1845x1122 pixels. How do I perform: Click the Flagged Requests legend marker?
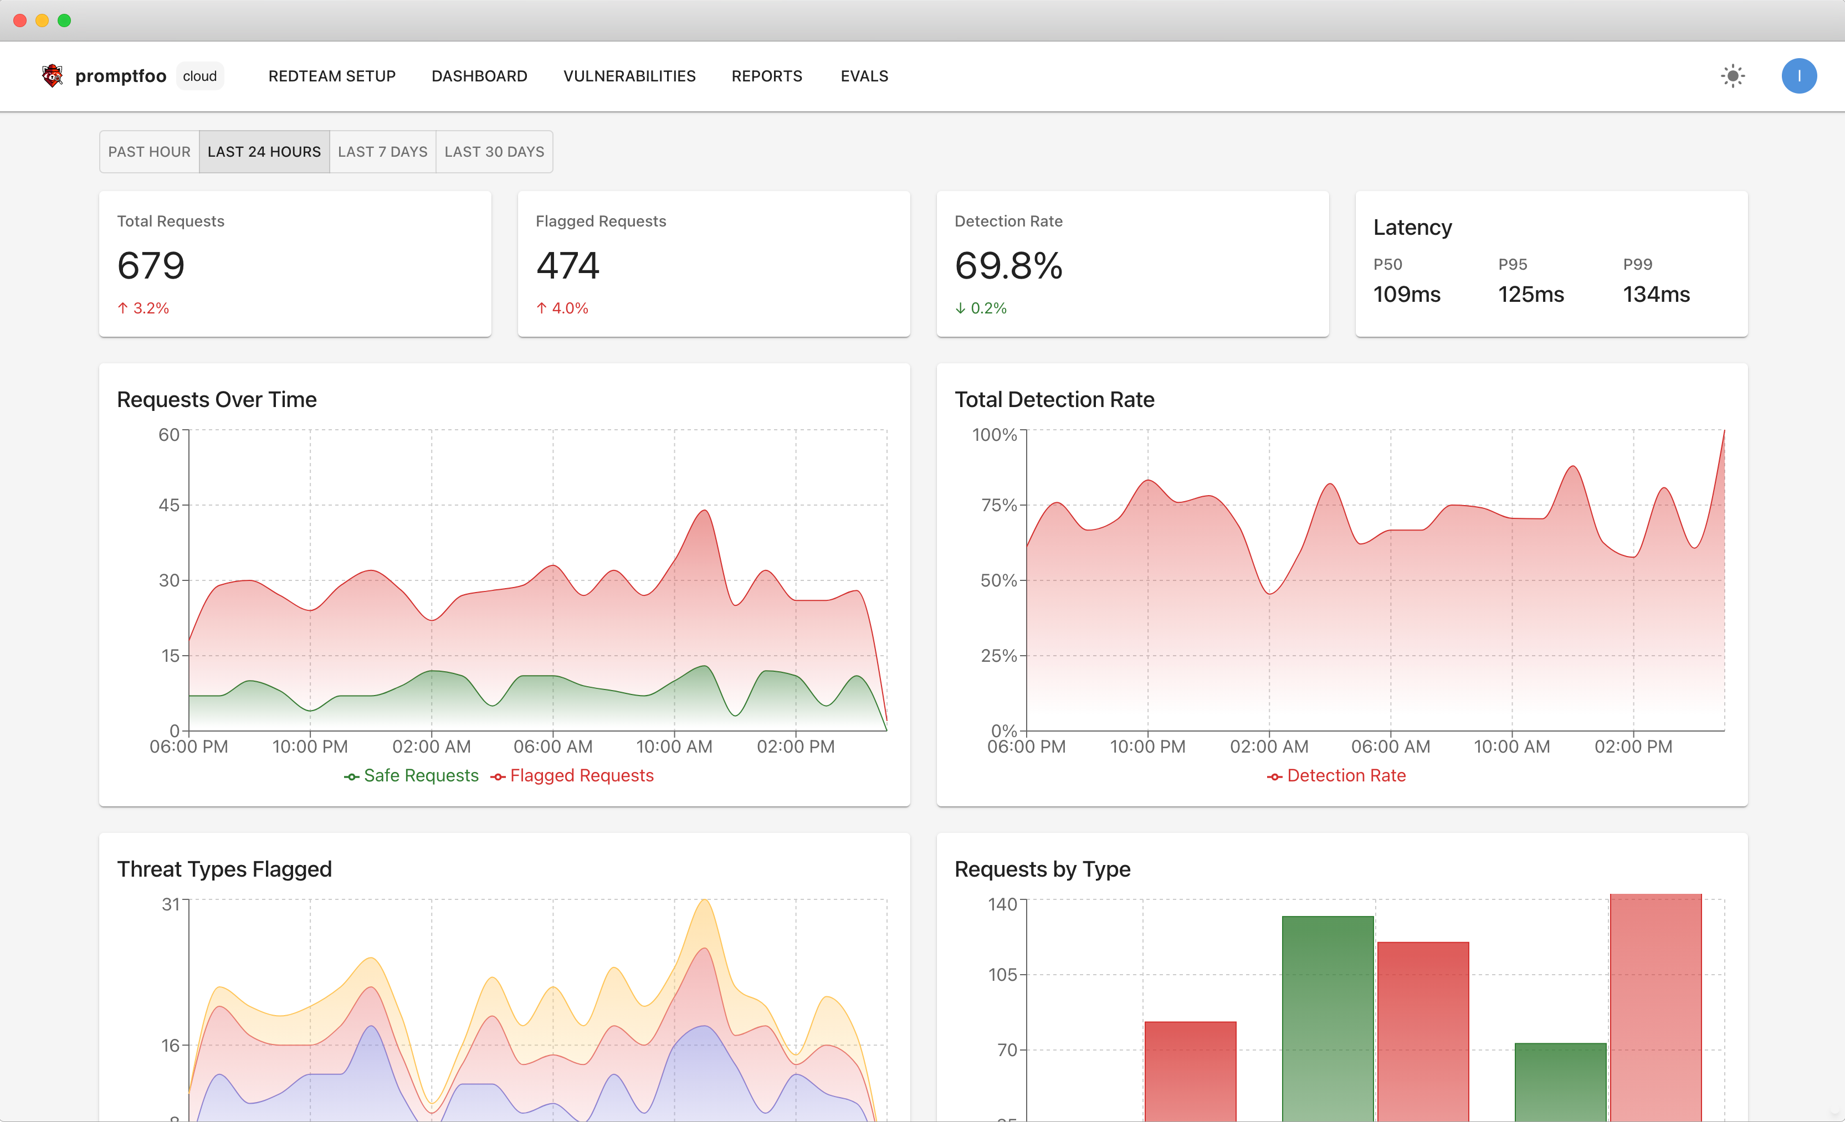tap(498, 776)
